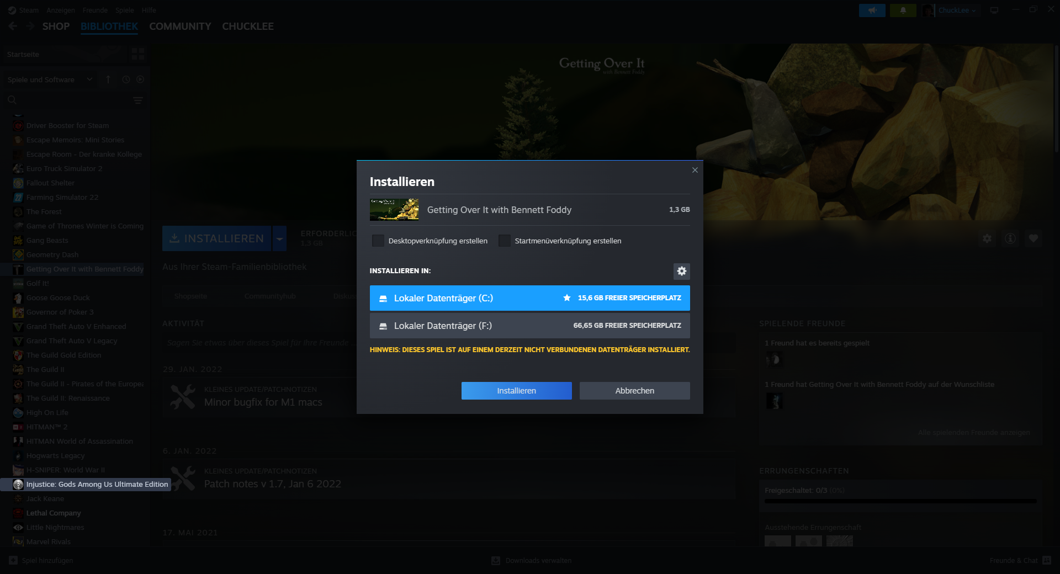Image resolution: width=1060 pixels, height=574 pixels.
Task: Click the large INSTALLIEREN button on game page
Action: coord(217,238)
